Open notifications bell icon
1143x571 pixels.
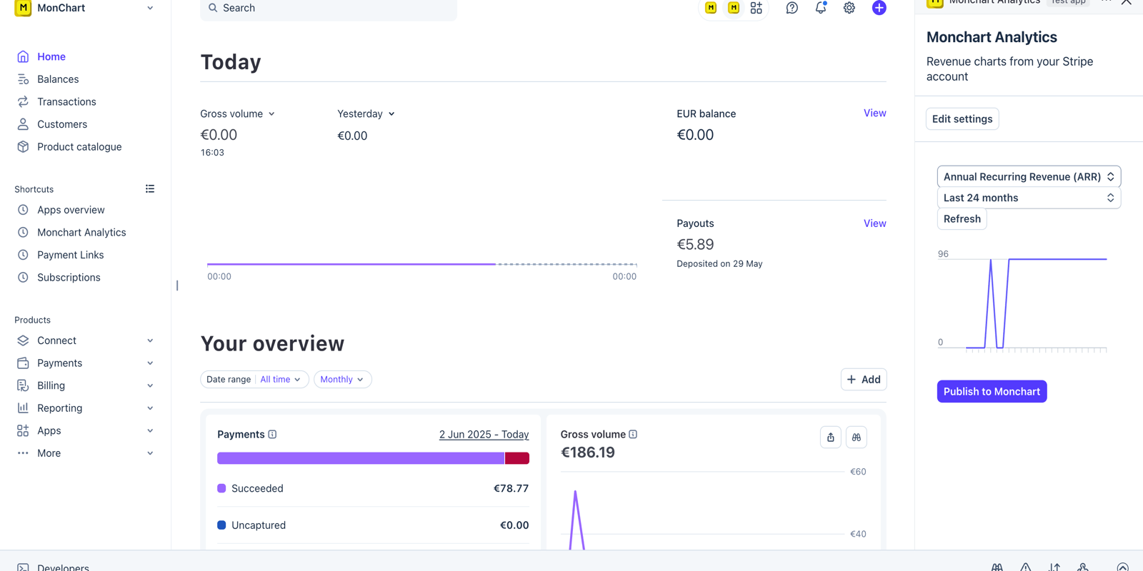(821, 8)
